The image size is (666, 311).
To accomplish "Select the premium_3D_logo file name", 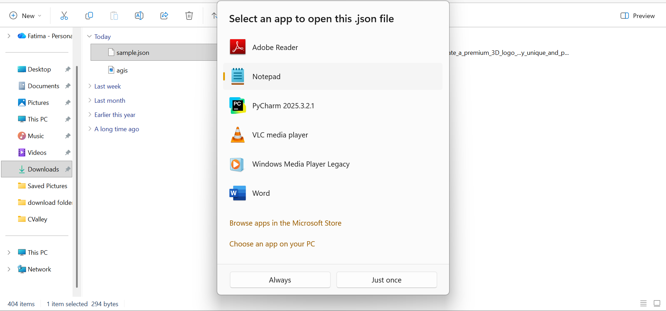I will coord(509,53).
